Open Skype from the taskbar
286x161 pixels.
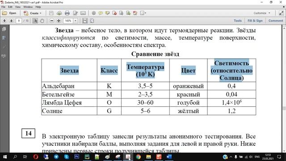[67, 157]
